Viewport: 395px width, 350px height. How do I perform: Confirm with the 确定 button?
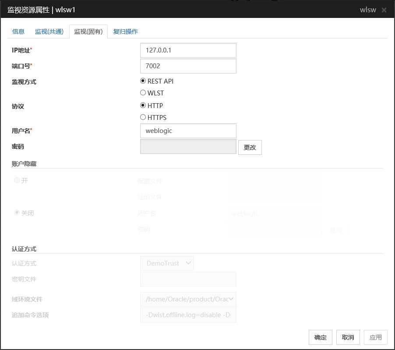(320, 337)
